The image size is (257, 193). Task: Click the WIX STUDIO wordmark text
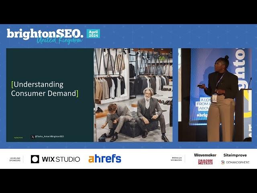pos(61,159)
